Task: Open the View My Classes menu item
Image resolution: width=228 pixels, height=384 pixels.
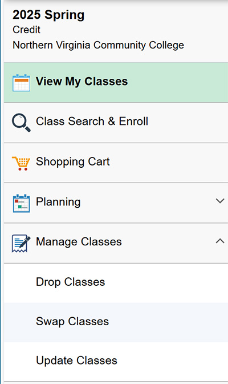Action: tap(116, 83)
